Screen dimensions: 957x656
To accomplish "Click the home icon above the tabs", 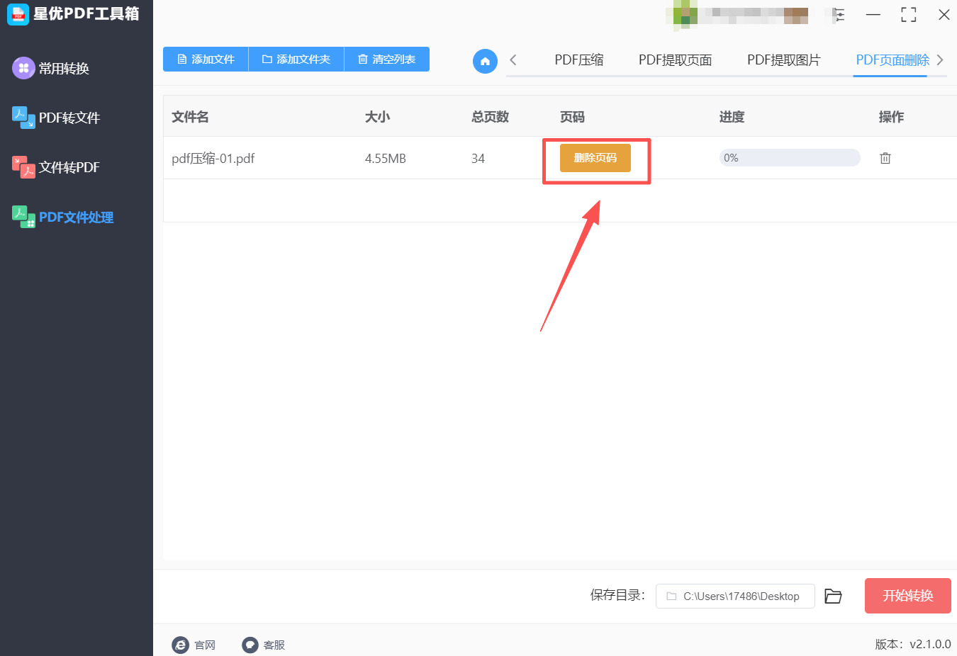I will (485, 61).
